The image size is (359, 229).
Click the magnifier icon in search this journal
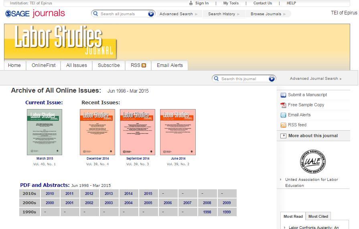pyautogui.click(x=216, y=79)
